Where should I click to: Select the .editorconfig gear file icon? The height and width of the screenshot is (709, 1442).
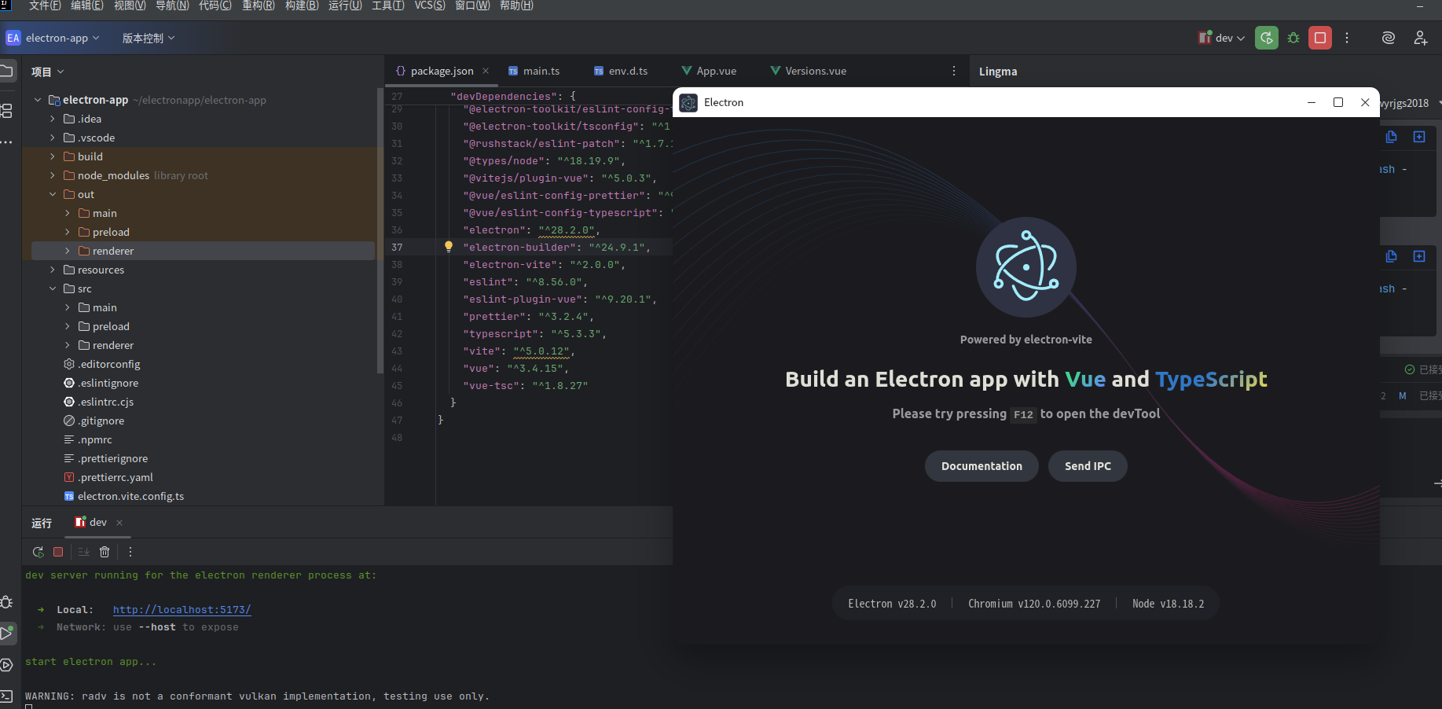coord(69,364)
